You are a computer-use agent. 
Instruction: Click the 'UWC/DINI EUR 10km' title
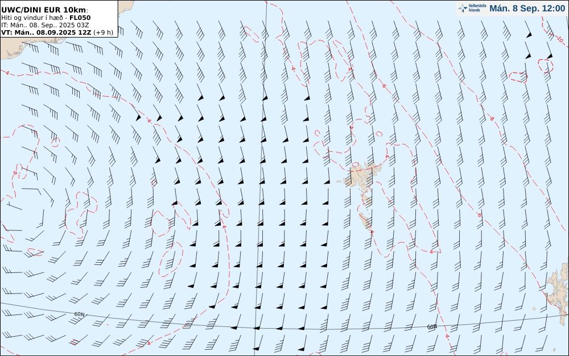(44, 10)
